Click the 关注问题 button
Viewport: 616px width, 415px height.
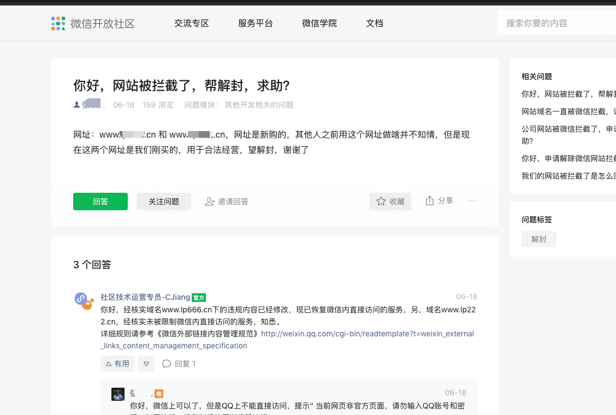point(164,201)
